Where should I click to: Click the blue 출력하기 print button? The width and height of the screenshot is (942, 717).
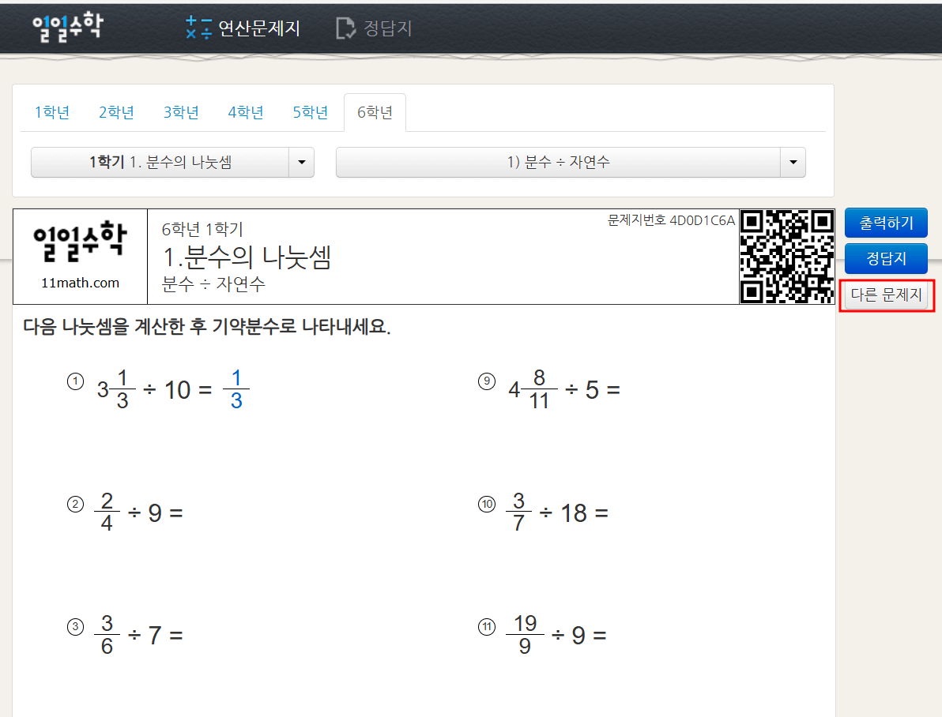click(886, 223)
